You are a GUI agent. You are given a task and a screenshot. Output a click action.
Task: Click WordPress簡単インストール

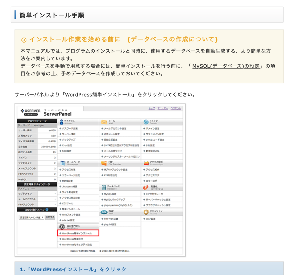coord(78,233)
